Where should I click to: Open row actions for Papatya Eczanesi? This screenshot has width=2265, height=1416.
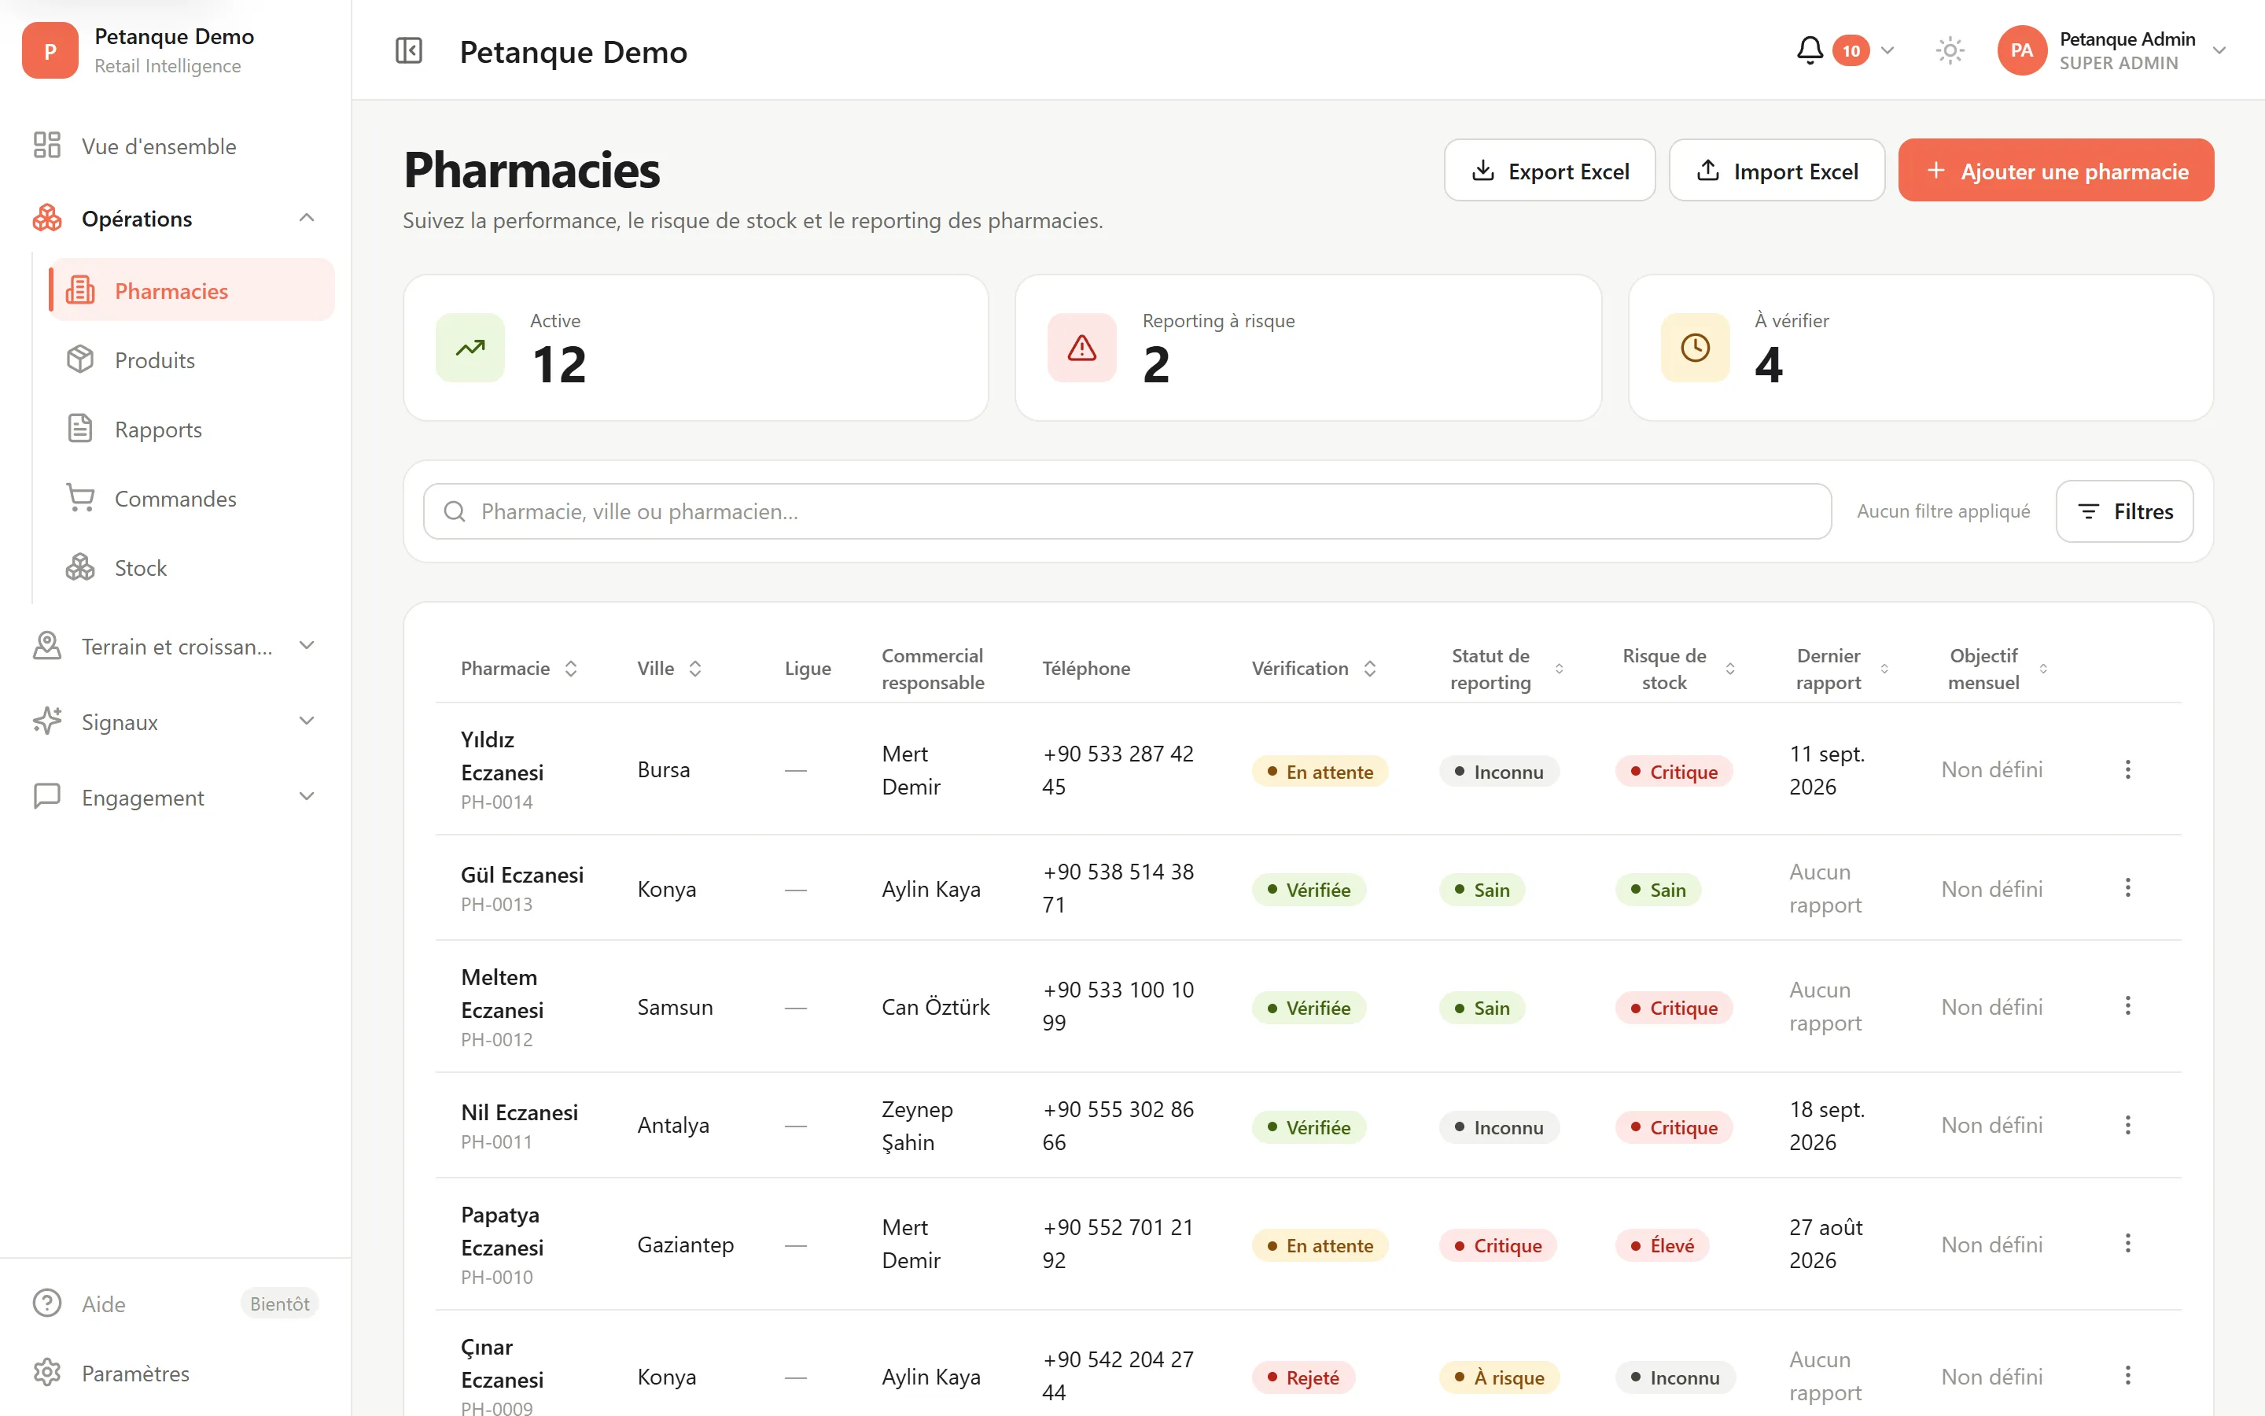(x=2127, y=1243)
